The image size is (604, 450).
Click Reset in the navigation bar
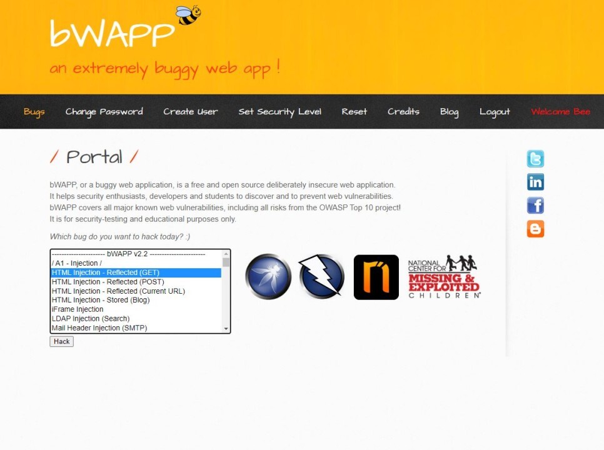(354, 112)
